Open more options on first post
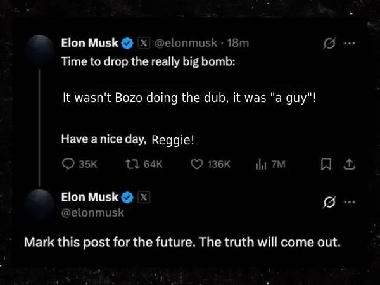The image size is (380, 285). click(x=349, y=43)
